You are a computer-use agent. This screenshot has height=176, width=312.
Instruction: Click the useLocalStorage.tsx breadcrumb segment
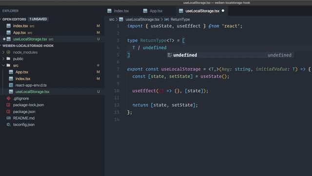(x=142, y=20)
